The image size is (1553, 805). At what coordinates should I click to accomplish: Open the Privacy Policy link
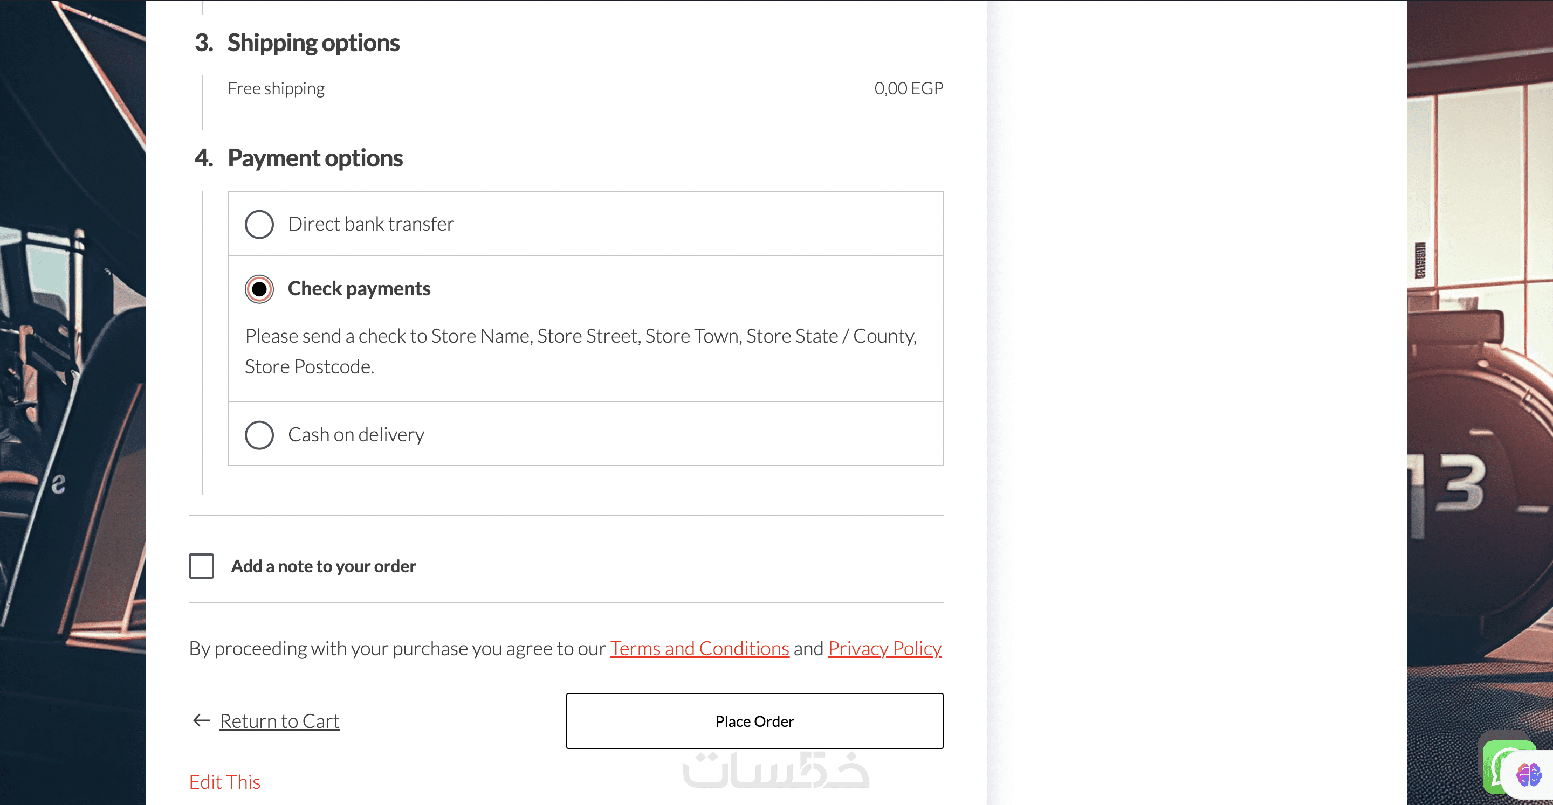click(x=884, y=648)
